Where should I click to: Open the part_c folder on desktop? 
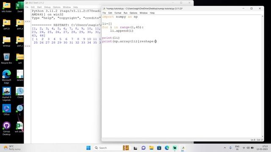pos(20,41)
